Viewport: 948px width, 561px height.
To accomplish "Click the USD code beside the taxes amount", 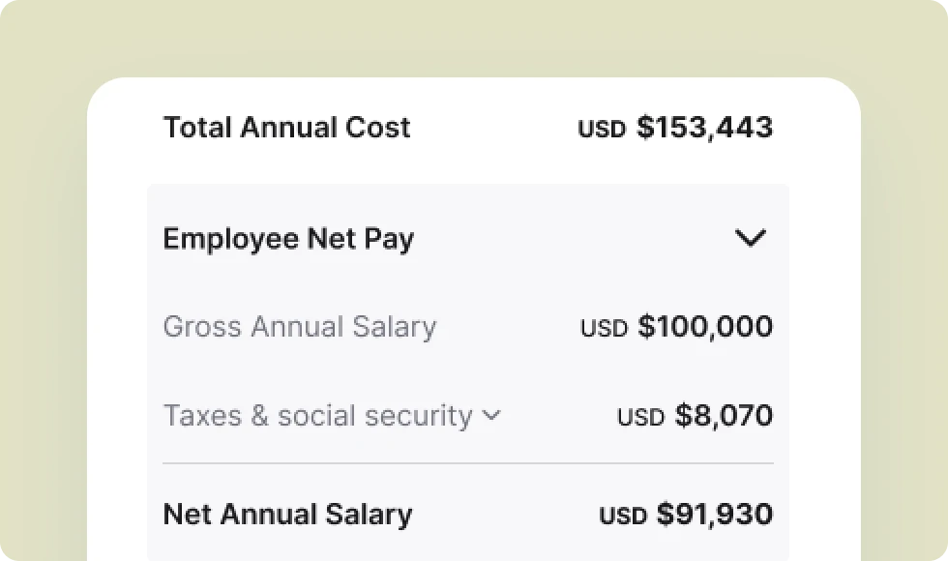I will tap(640, 417).
